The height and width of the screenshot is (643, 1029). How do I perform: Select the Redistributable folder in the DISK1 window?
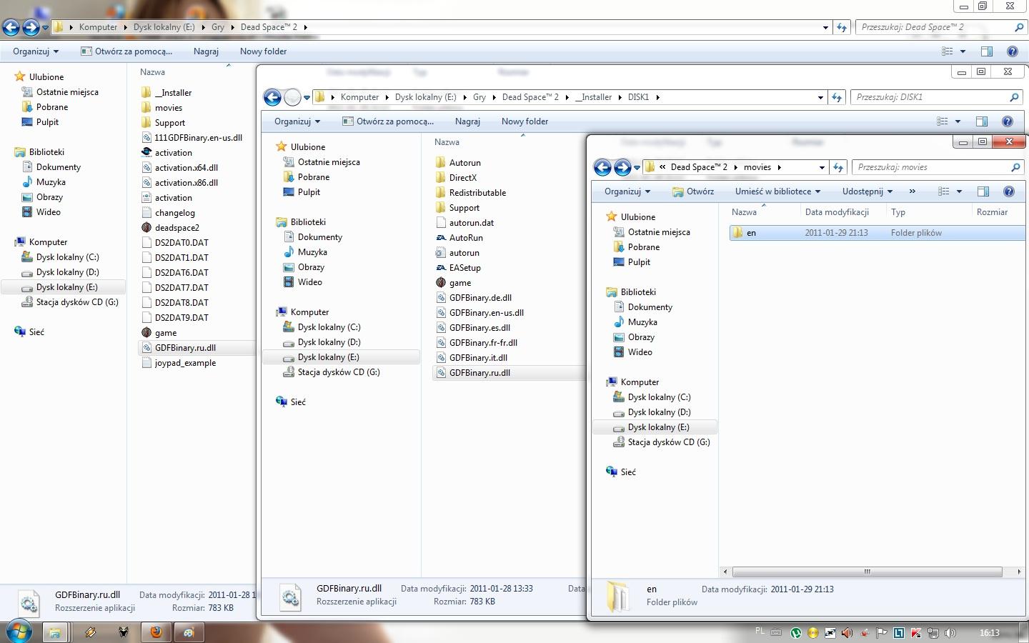tap(477, 193)
